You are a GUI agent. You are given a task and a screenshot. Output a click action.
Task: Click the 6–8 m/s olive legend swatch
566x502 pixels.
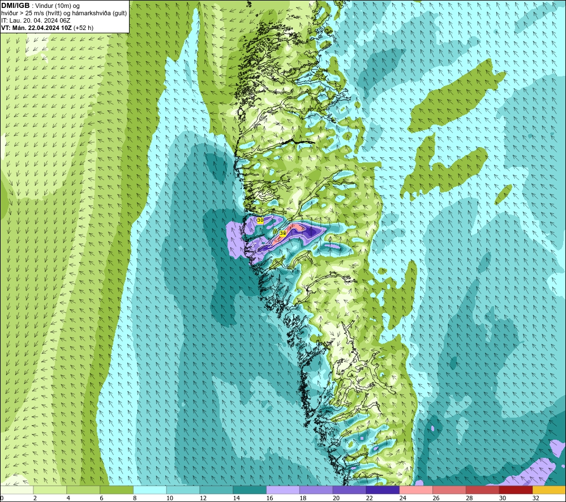(117, 490)
